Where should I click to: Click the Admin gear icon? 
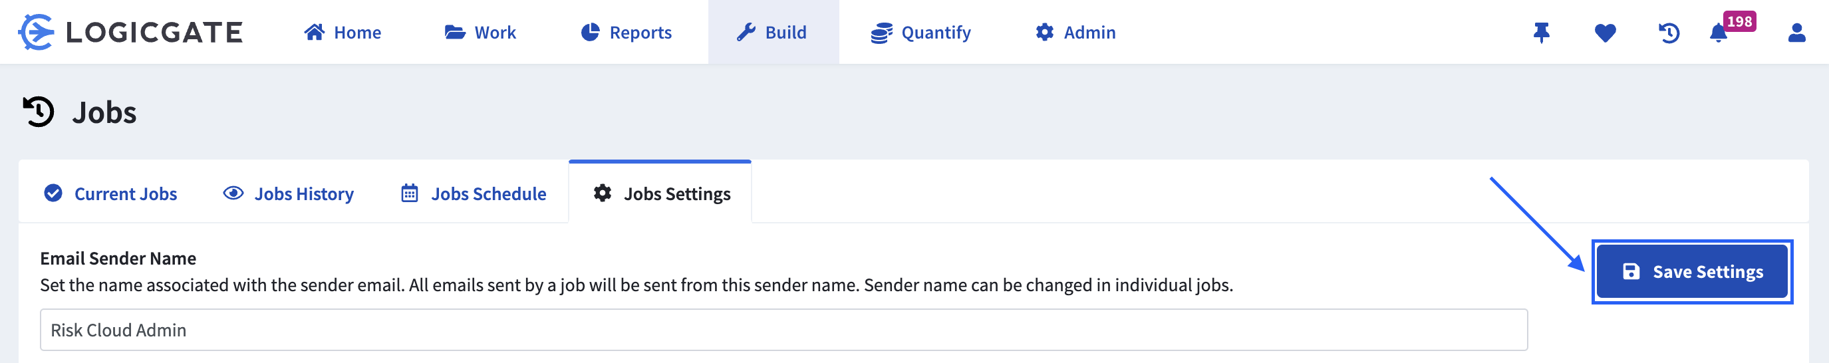1044,32
